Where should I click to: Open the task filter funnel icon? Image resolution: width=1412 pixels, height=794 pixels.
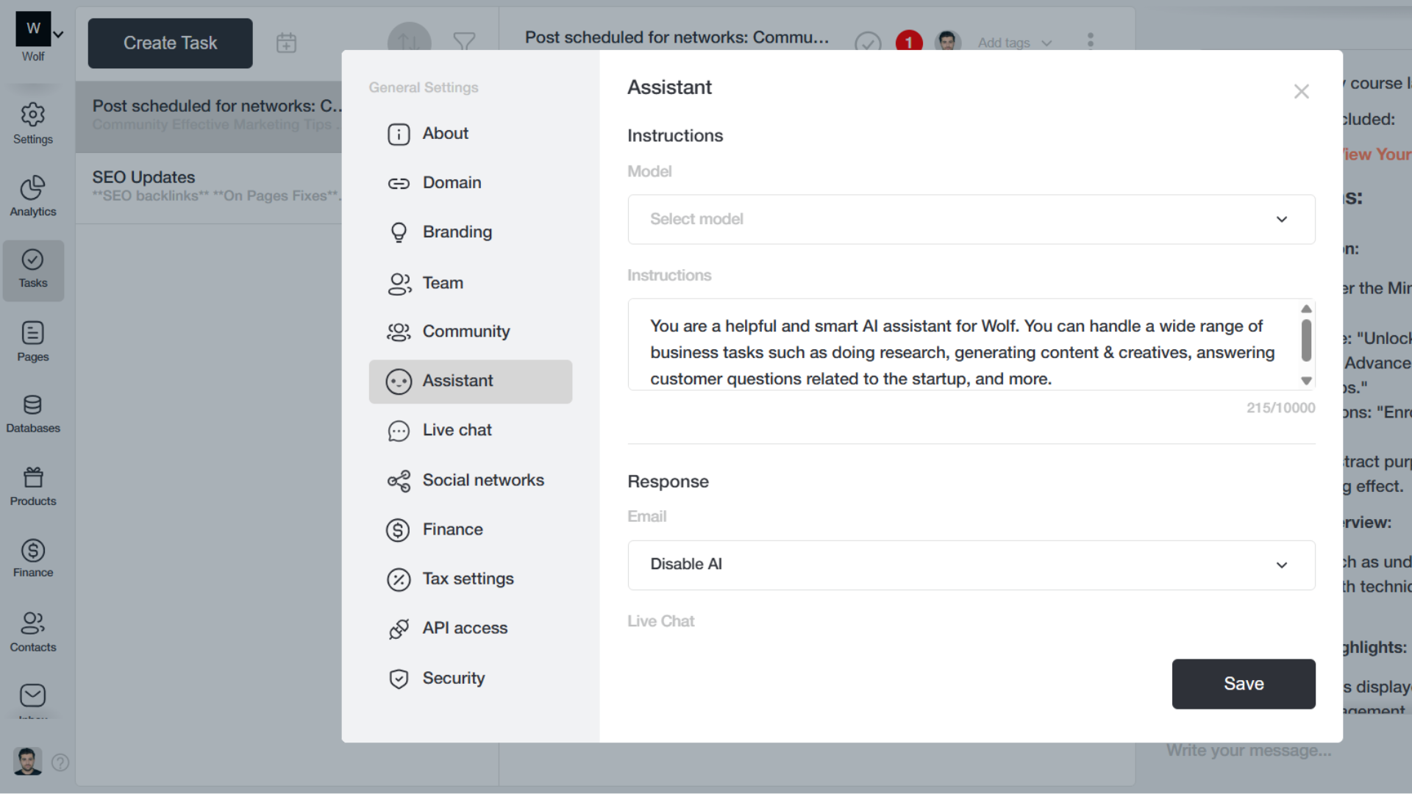click(x=465, y=42)
